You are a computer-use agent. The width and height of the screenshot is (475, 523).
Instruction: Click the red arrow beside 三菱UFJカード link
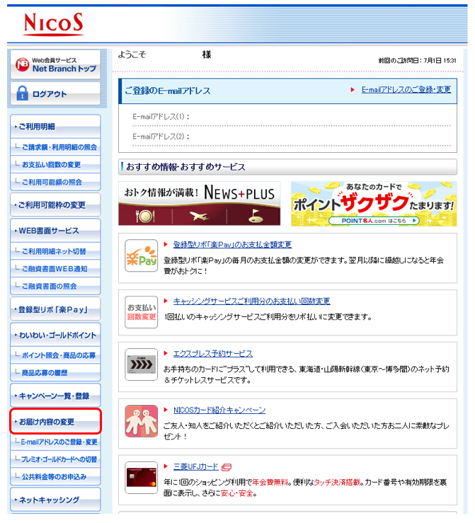(x=166, y=466)
